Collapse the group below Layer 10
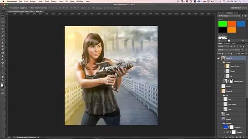 [x=222, y=95]
